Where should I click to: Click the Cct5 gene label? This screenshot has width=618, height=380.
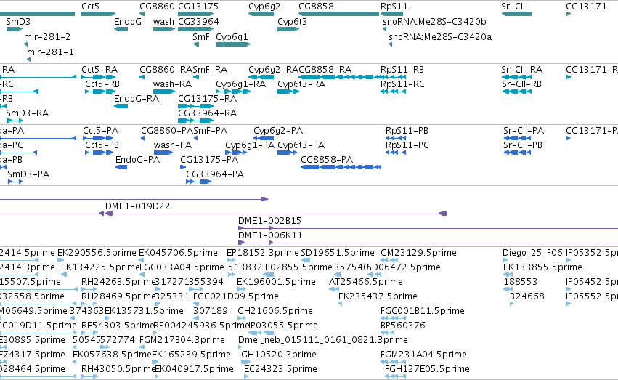90,7
